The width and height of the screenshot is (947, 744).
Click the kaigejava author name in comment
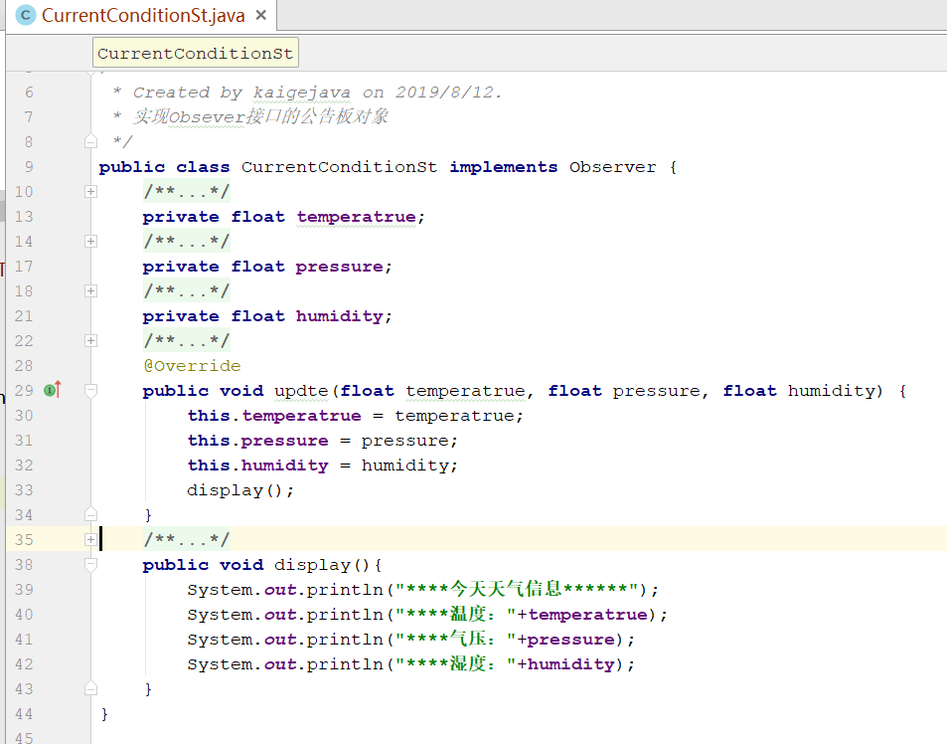[x=301, y=93]
